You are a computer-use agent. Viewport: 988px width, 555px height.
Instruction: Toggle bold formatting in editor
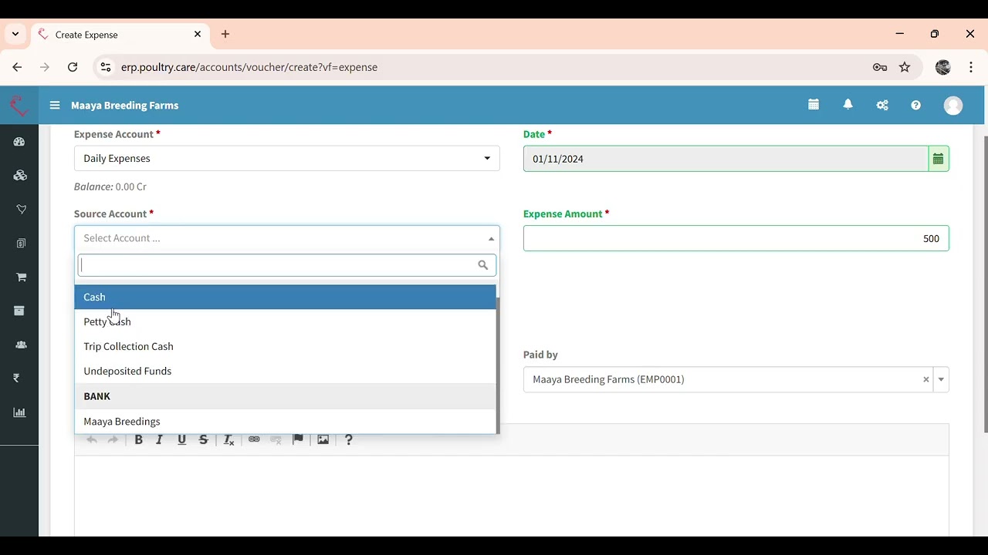tap(139, 439)
